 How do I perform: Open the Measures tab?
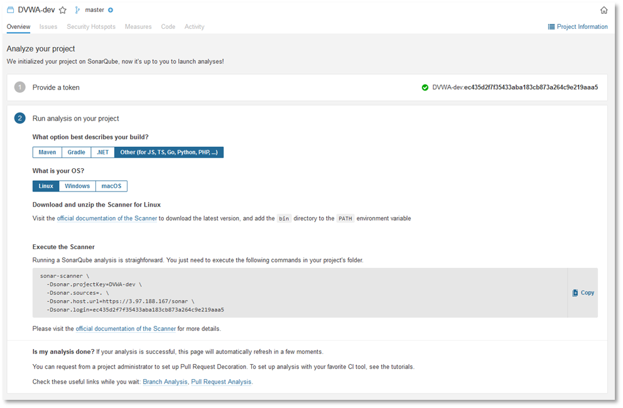[138, 27]
